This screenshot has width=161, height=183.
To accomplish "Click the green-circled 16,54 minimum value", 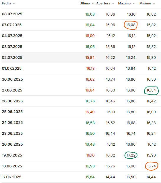I will click(151, 90).
